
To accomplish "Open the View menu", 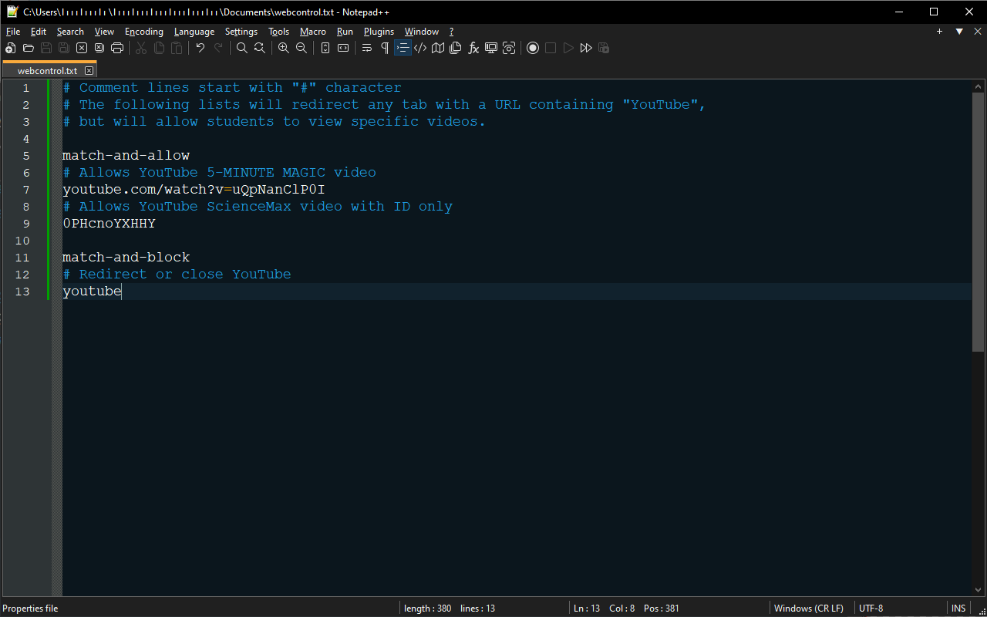I will pos(104,32).
